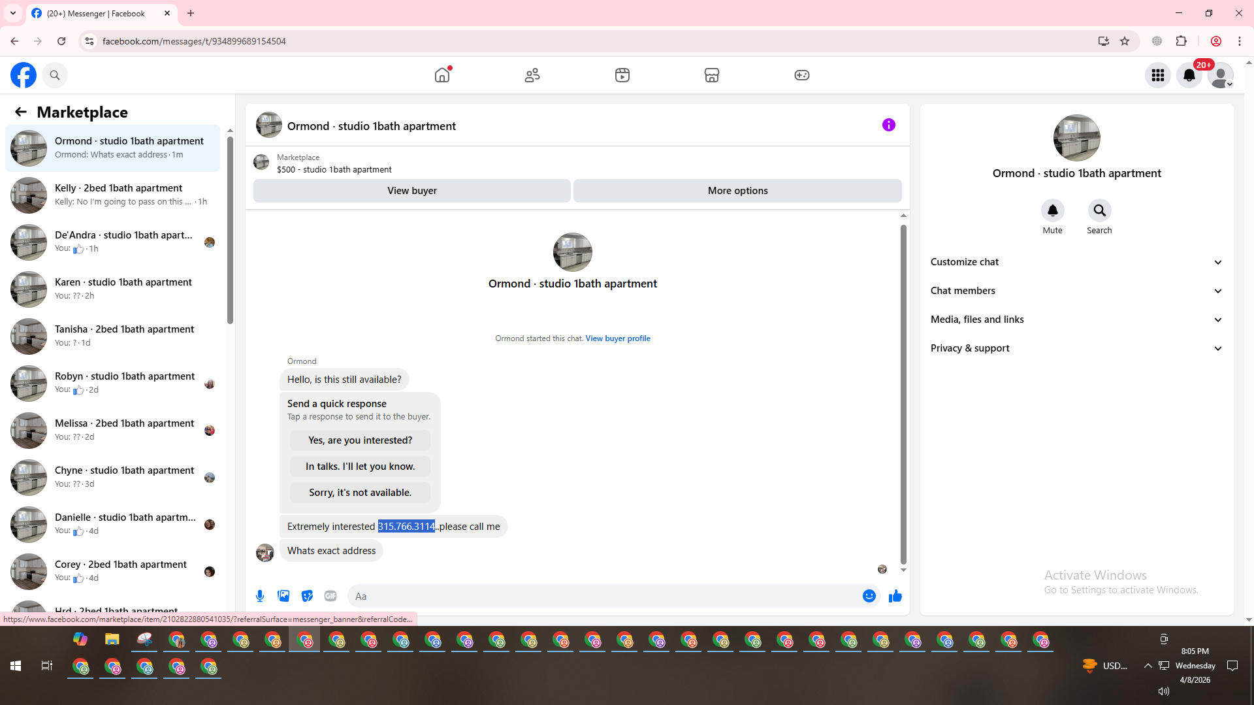
Task: Open the nine-dot menu grid icon
Action: [x=1158, y=75]
